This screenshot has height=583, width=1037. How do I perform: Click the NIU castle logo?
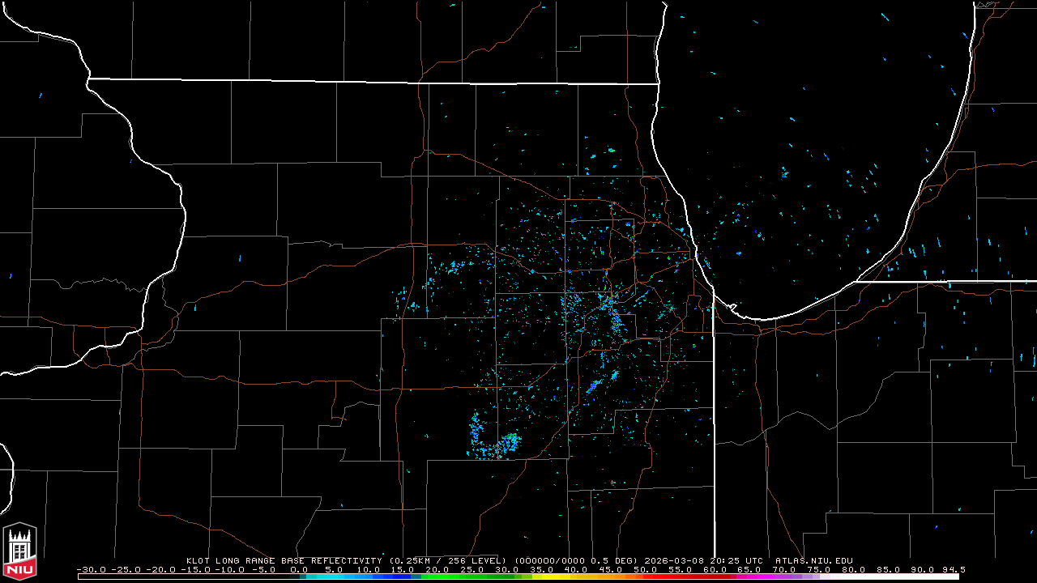click(19, 551)
